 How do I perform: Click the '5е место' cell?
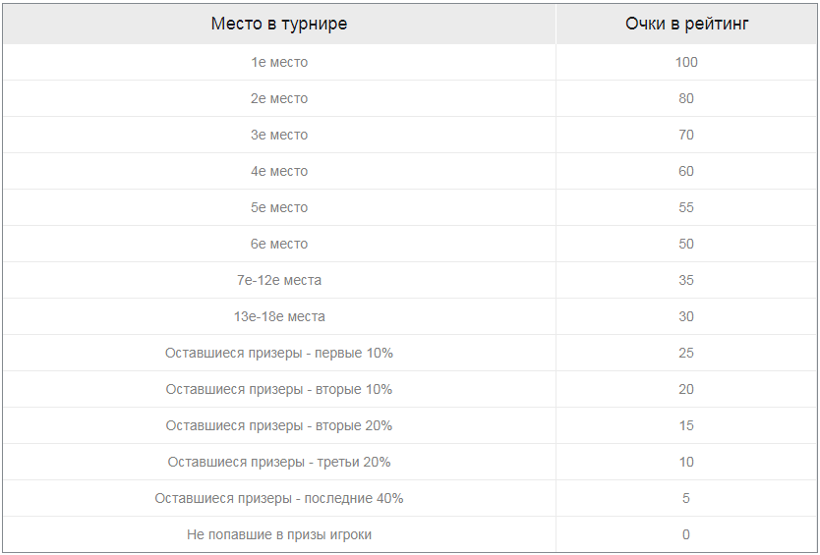[279, 207]
